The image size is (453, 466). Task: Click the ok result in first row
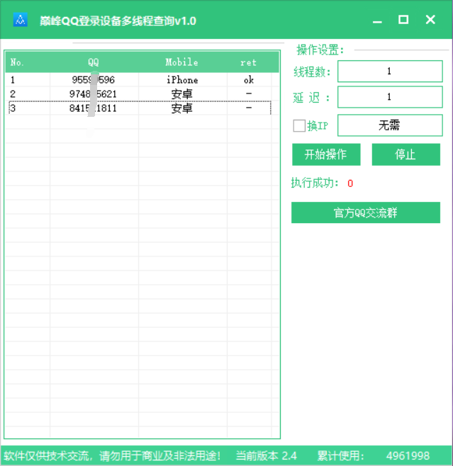(248, 80)
